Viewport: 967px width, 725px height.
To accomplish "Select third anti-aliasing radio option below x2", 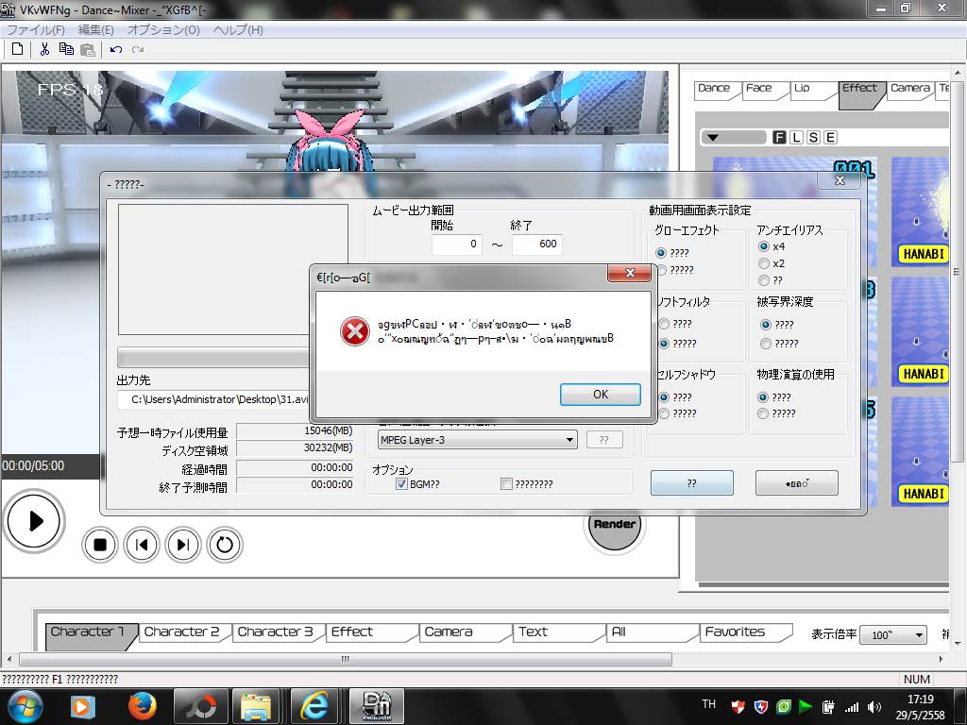I will tap(763, 280).
